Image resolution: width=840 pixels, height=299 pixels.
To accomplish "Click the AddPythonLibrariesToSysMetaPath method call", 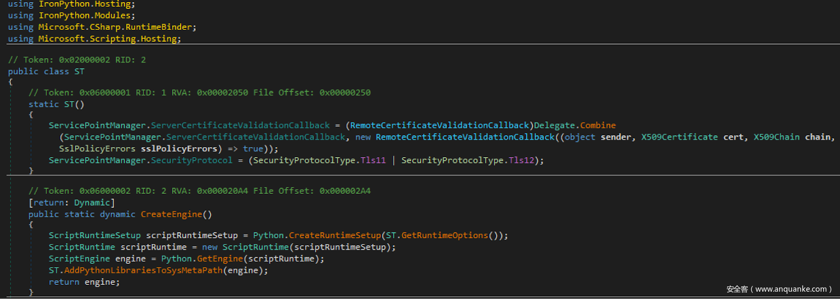I will pyautogui.click(x=143, y=271).
